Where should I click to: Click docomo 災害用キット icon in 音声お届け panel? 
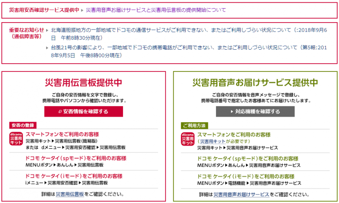(188, 139)
